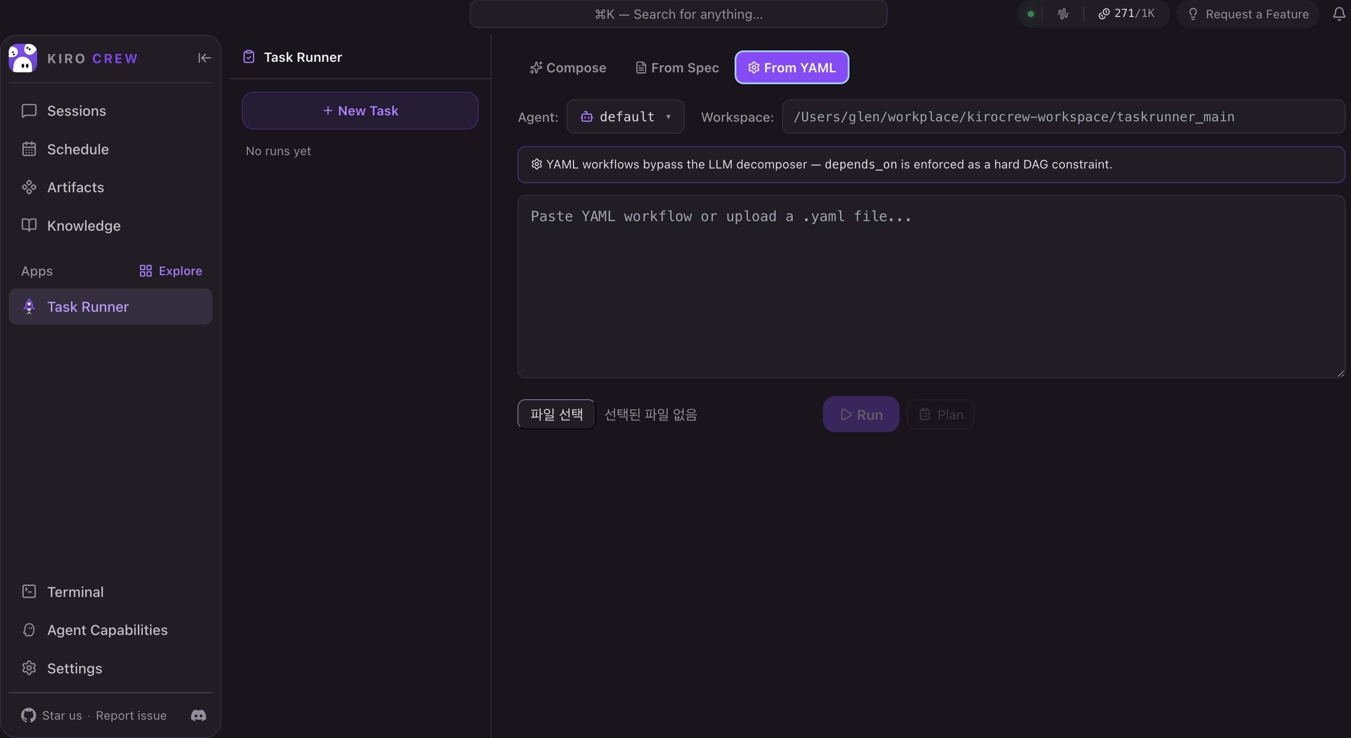1351x738 pixels.
Task: Click the Terminal prompt icon
Action: (29, 592)
